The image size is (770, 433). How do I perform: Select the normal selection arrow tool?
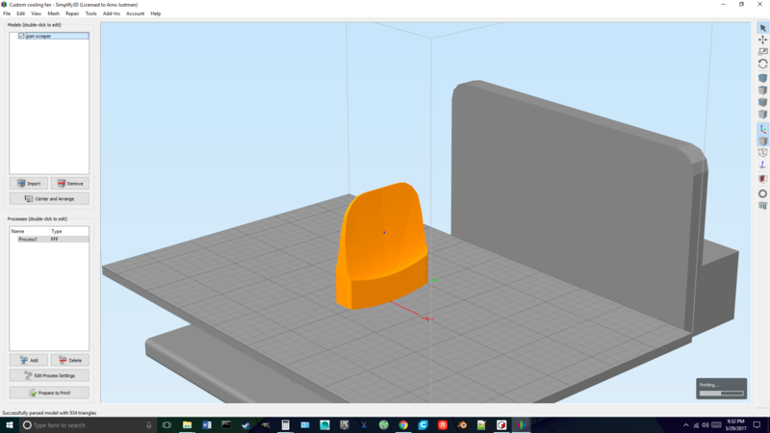[762, 28]
